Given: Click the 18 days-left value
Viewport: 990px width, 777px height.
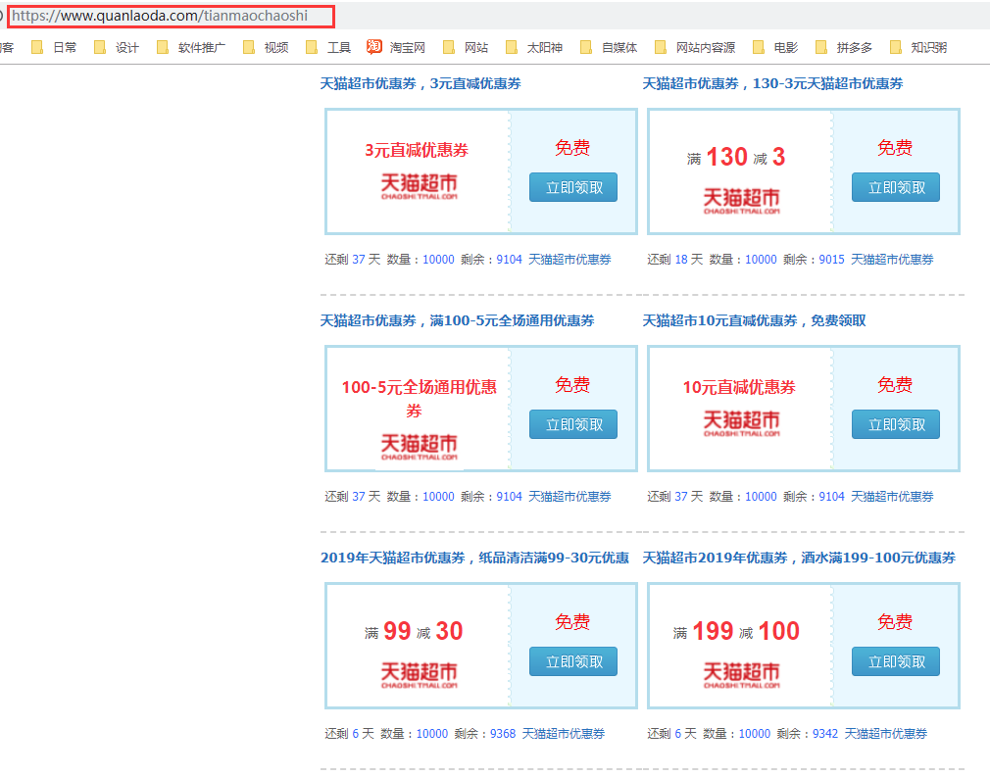Looking at the screenshot, I should click(x=681, y=260).
